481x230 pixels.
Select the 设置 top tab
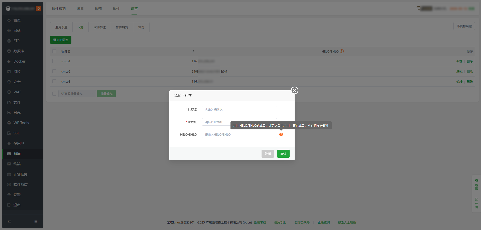134,9
